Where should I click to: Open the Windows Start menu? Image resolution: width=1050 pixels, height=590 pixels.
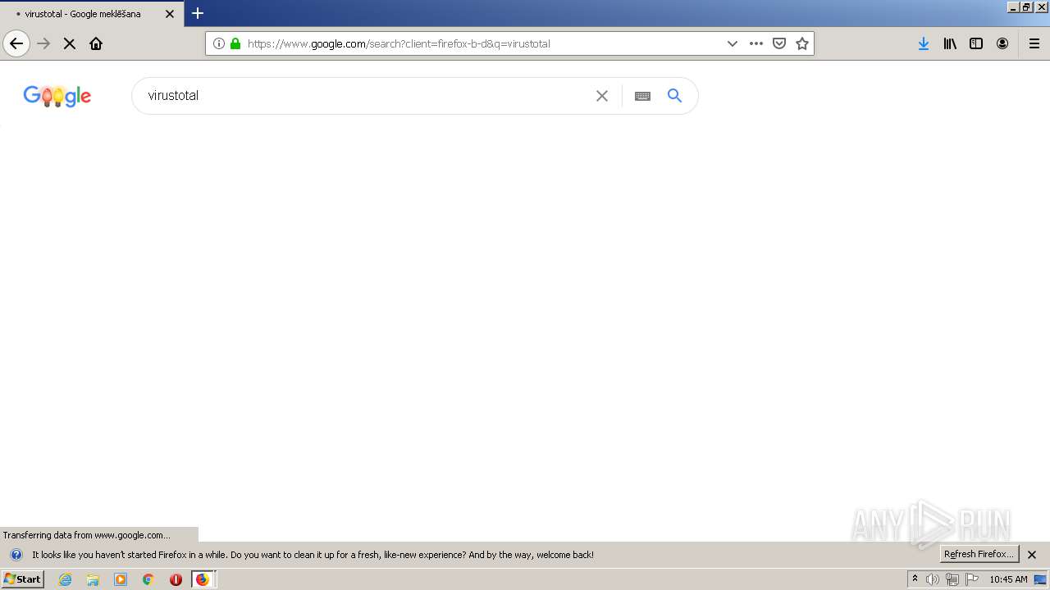[22, 579]
